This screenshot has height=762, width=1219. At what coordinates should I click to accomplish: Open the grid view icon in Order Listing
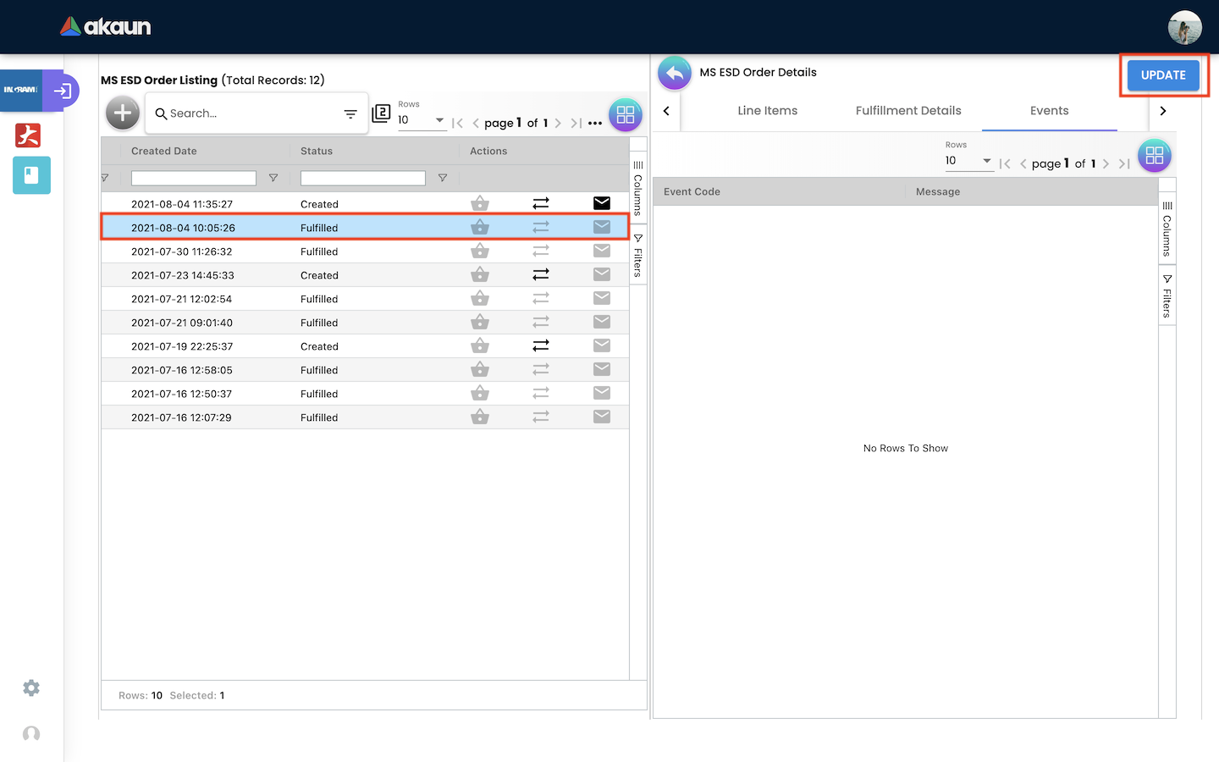pyautogui.click(x=626, y=115)
